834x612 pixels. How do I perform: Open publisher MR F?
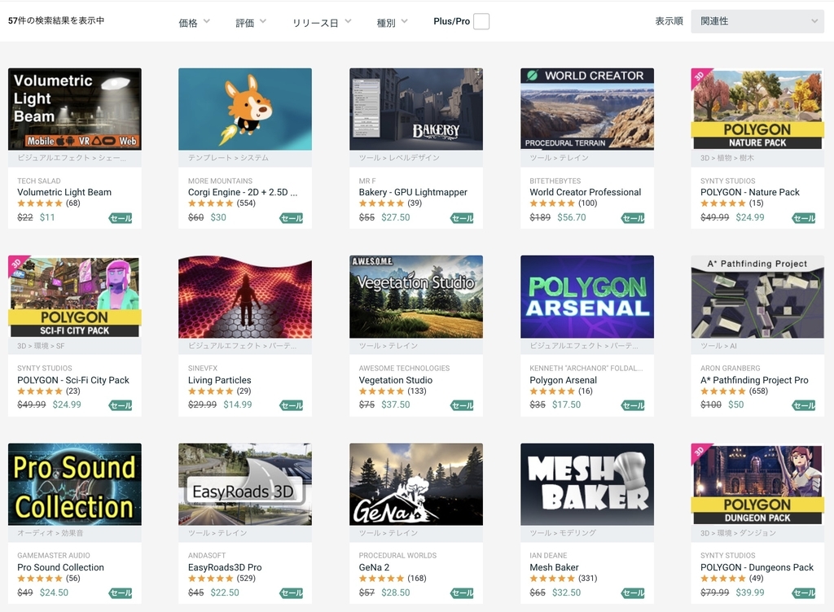click(x=367, y=181)
